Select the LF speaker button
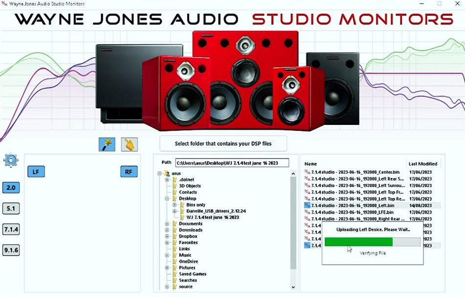Screen dimensions: 465x297 [36, 172]
